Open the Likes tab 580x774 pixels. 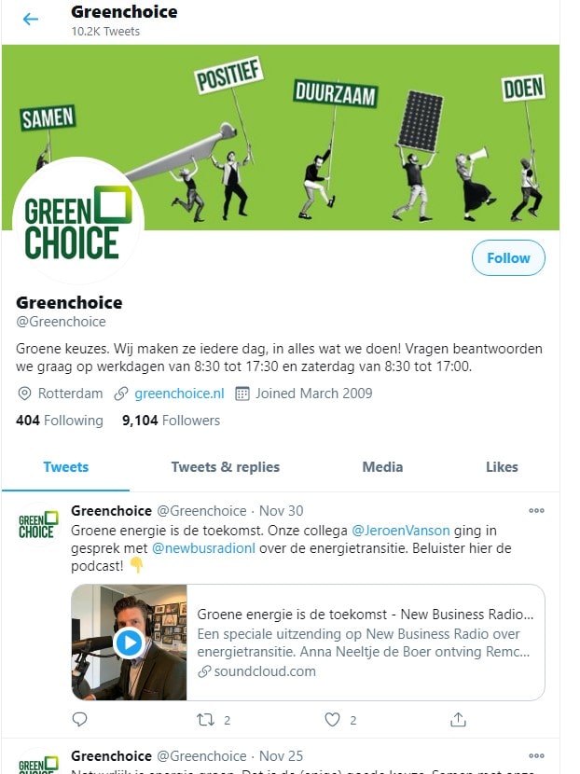click(502, 467)
